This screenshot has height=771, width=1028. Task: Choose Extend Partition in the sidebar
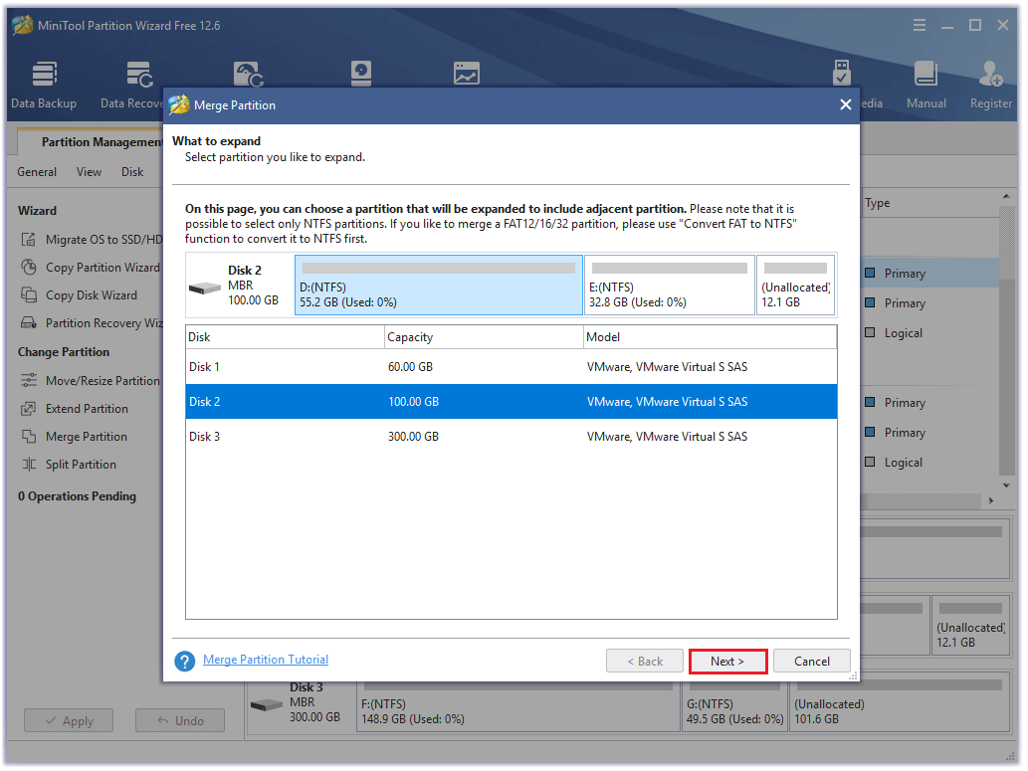click(87, 409)
